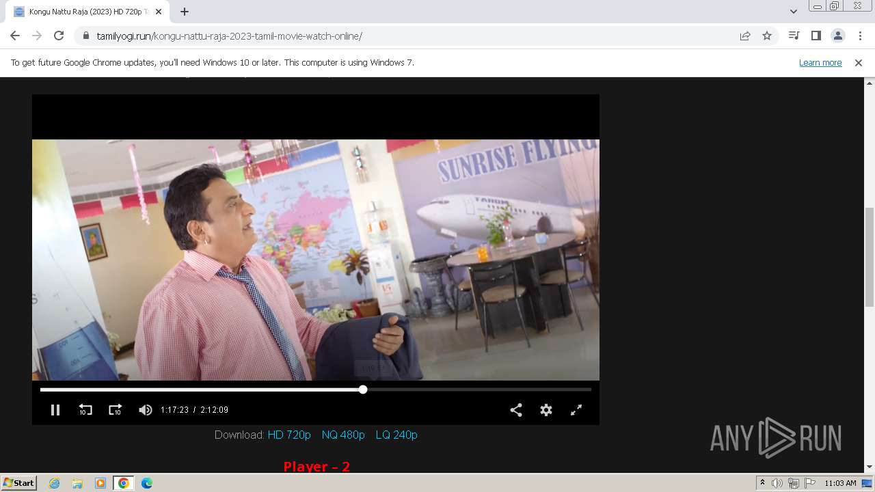Click the page vertical scrollbar
Viewport: 875px width, 492px height.
[870, 256]
